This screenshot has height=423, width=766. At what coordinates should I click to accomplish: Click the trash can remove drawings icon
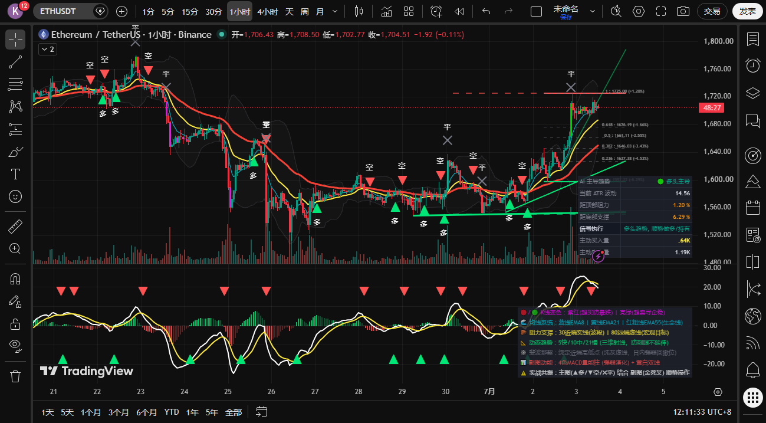15,376
